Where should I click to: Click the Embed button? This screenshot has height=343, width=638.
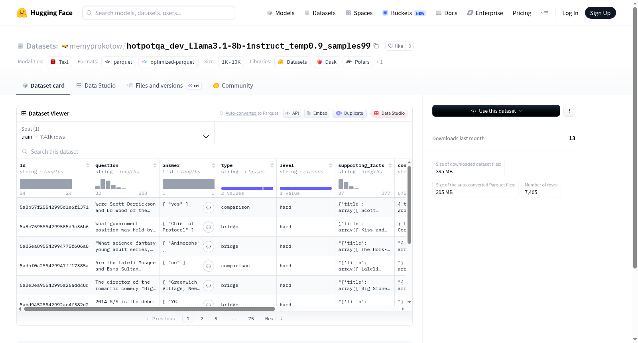(x=317, y=113)
